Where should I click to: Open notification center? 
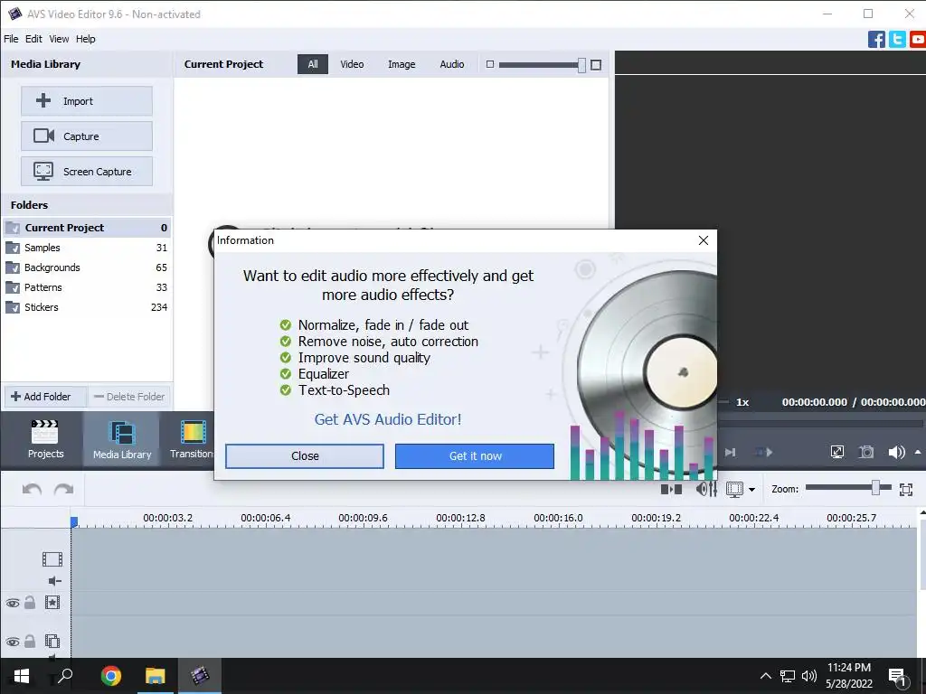pyautogui.click(x=897, y=677)
